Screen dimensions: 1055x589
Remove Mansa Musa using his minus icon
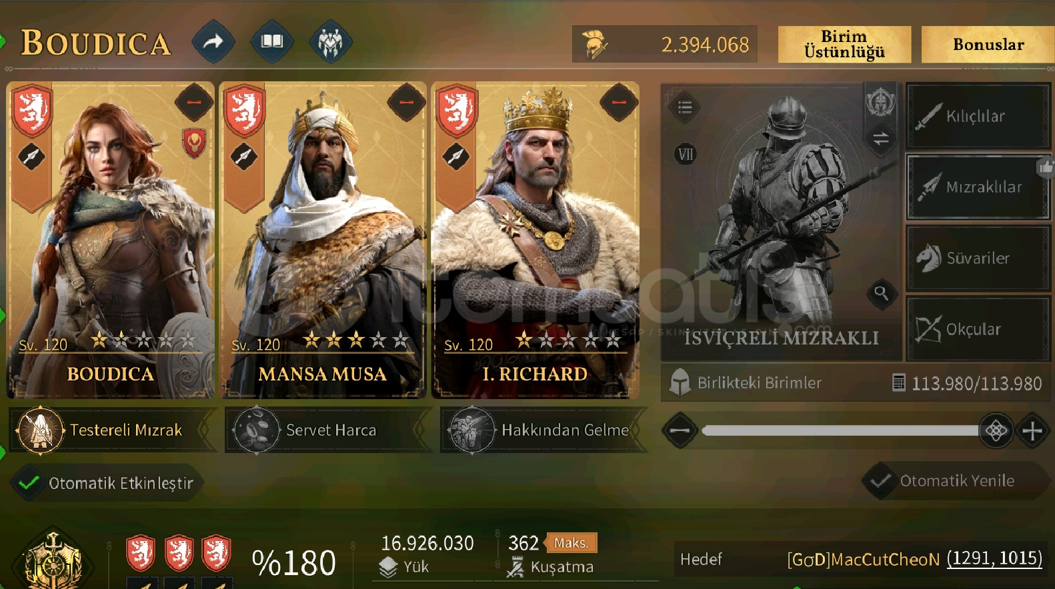pyautogui.click(x=407, y=102)
